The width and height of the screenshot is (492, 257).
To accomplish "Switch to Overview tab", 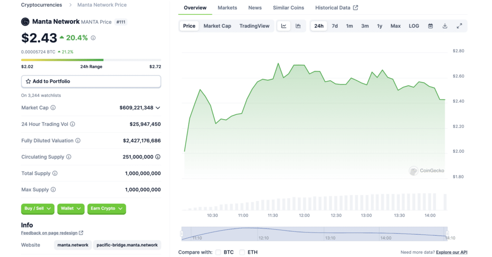I will tap(195, 8).
